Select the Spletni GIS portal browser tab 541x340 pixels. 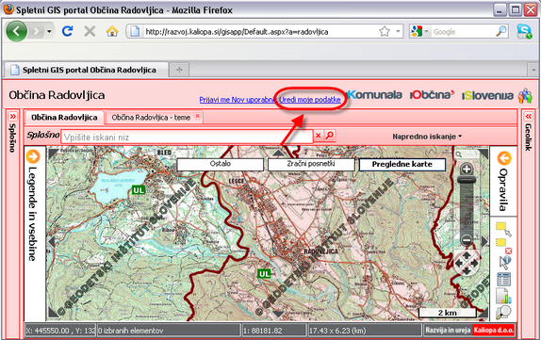pyautogui.click(x=86, y=70)
